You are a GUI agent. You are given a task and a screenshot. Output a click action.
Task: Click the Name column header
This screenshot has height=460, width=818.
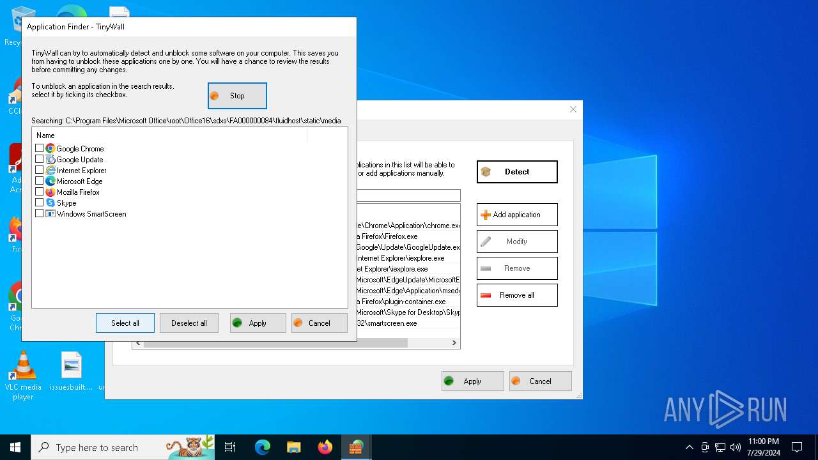(169, 135)
